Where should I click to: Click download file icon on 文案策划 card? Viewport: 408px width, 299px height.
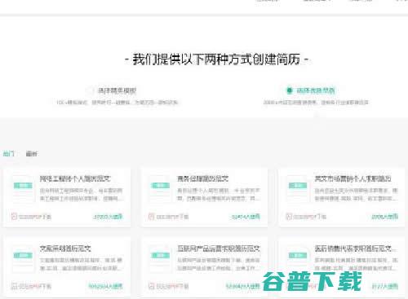(14, 286)
